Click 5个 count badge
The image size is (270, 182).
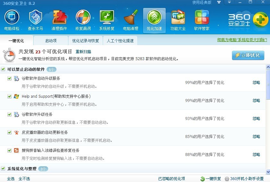pyautogui.click(x=51, y=69)
